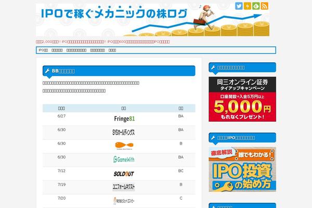
Task: Open the Twitter icon link
Action: pos(239,6)
